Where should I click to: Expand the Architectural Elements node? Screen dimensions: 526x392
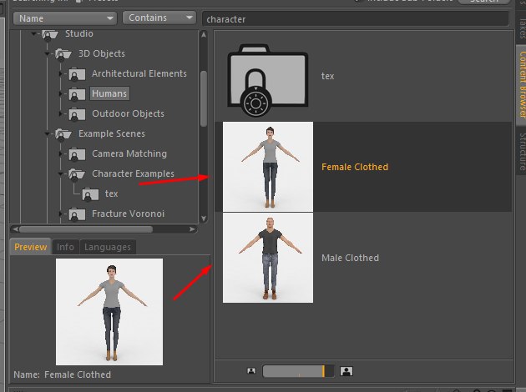click(60, 73)
